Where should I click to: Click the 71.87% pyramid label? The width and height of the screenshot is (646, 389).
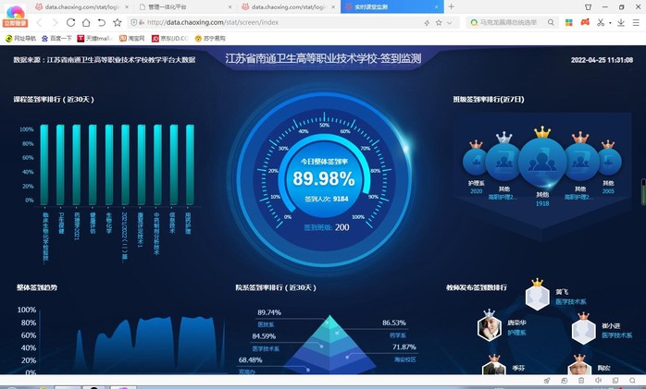404,347
